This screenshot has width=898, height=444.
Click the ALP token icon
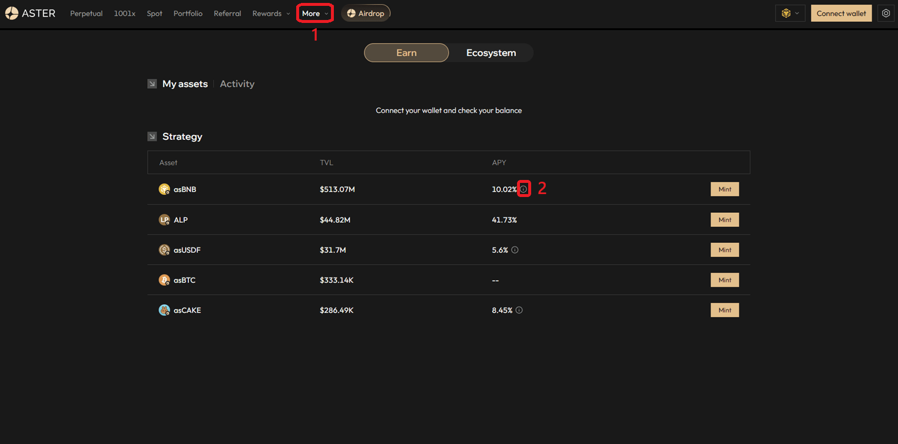164,220
